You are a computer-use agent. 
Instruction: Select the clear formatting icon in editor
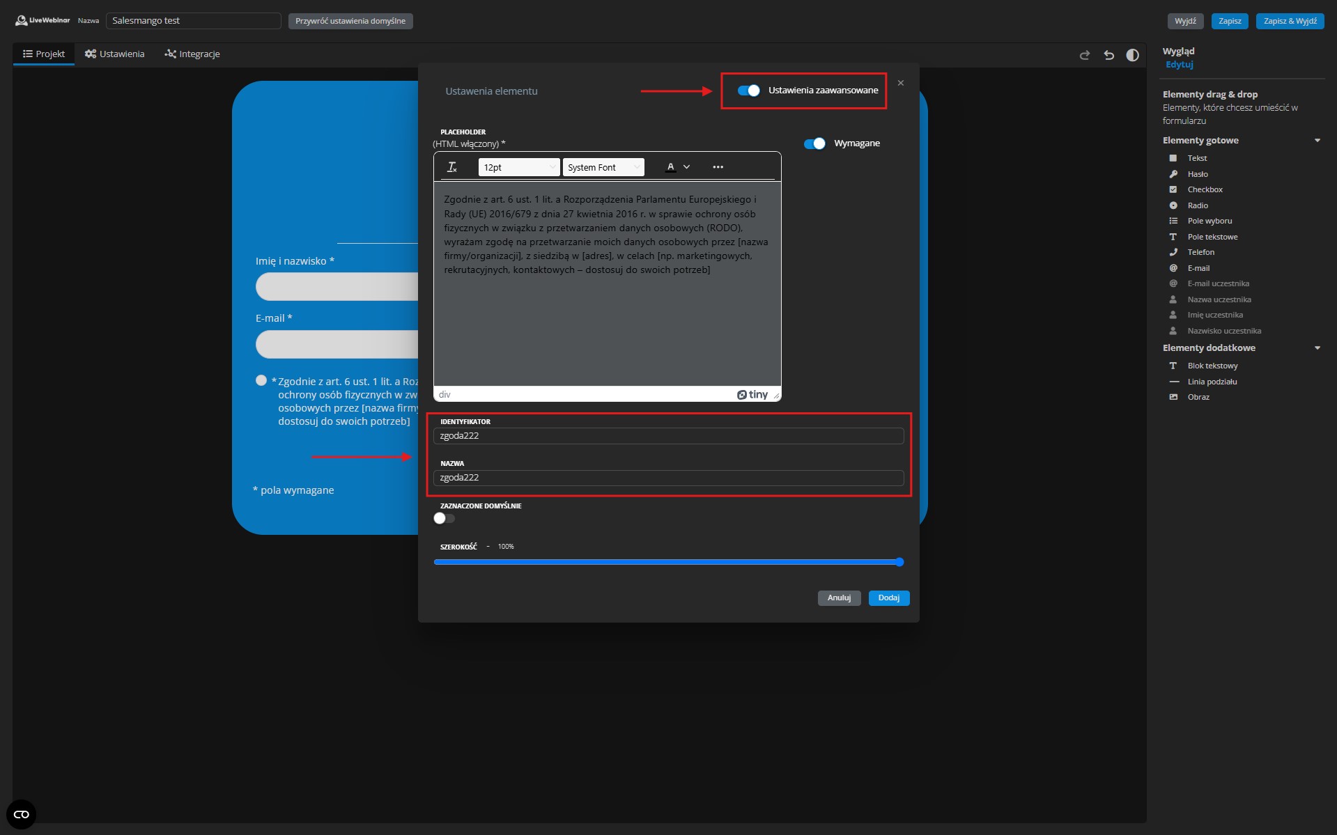(451, 167)
